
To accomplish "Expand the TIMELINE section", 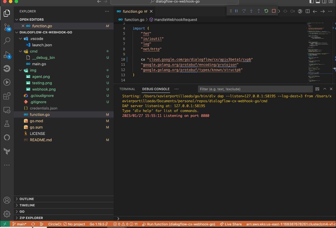I will click(x=27, y=205).
